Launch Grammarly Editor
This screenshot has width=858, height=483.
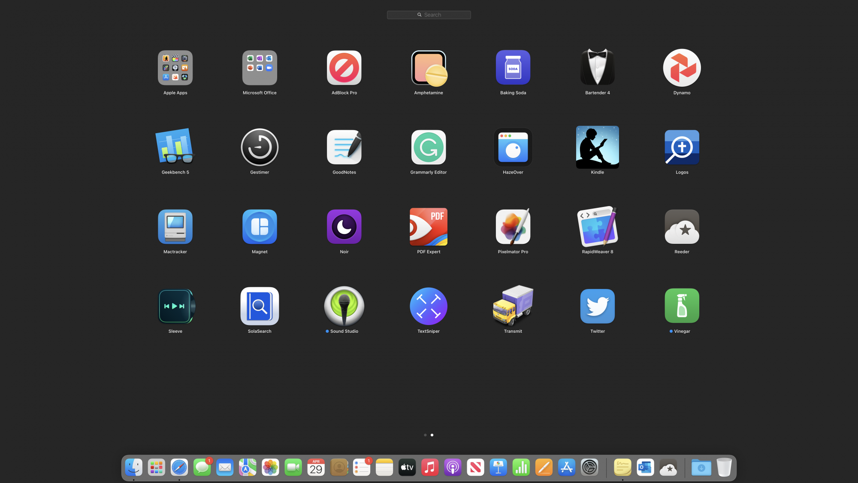[429, 147]
